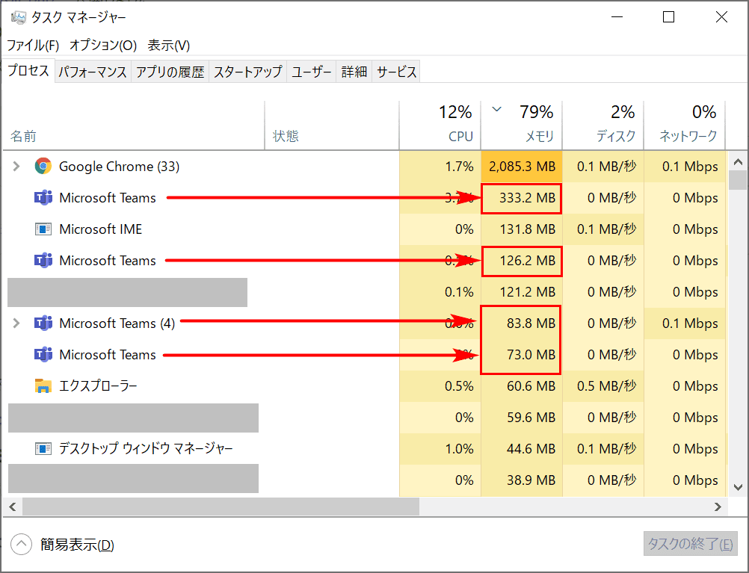The image size is (749, 573).
Task: Click the 1.0% CPU cell
Action: (x=440, y=449)
